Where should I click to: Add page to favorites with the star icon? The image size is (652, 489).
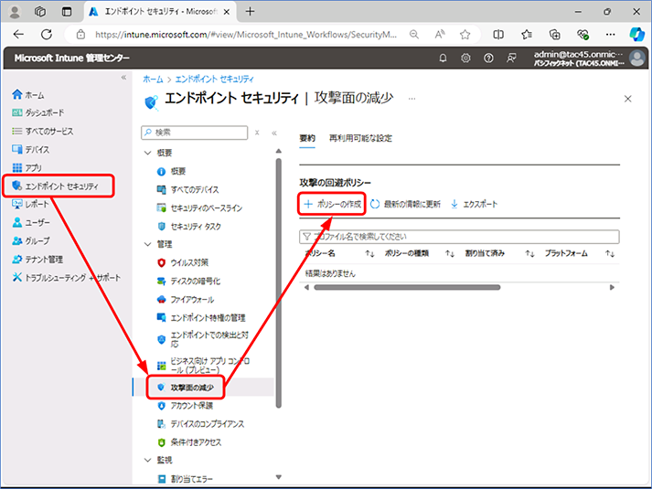coord(465,35)
